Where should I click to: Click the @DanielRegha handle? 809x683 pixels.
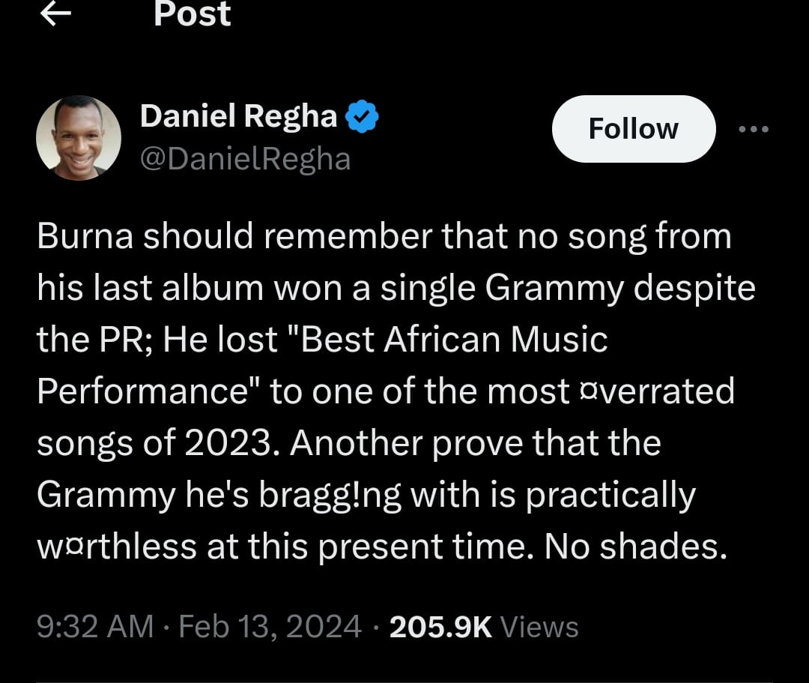tap(245, 159)
